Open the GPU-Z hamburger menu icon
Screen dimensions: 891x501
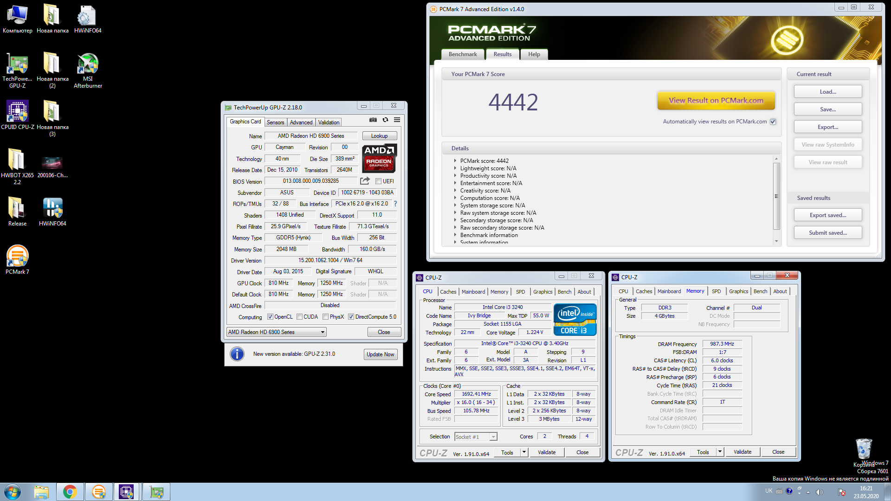pos(397,120)
